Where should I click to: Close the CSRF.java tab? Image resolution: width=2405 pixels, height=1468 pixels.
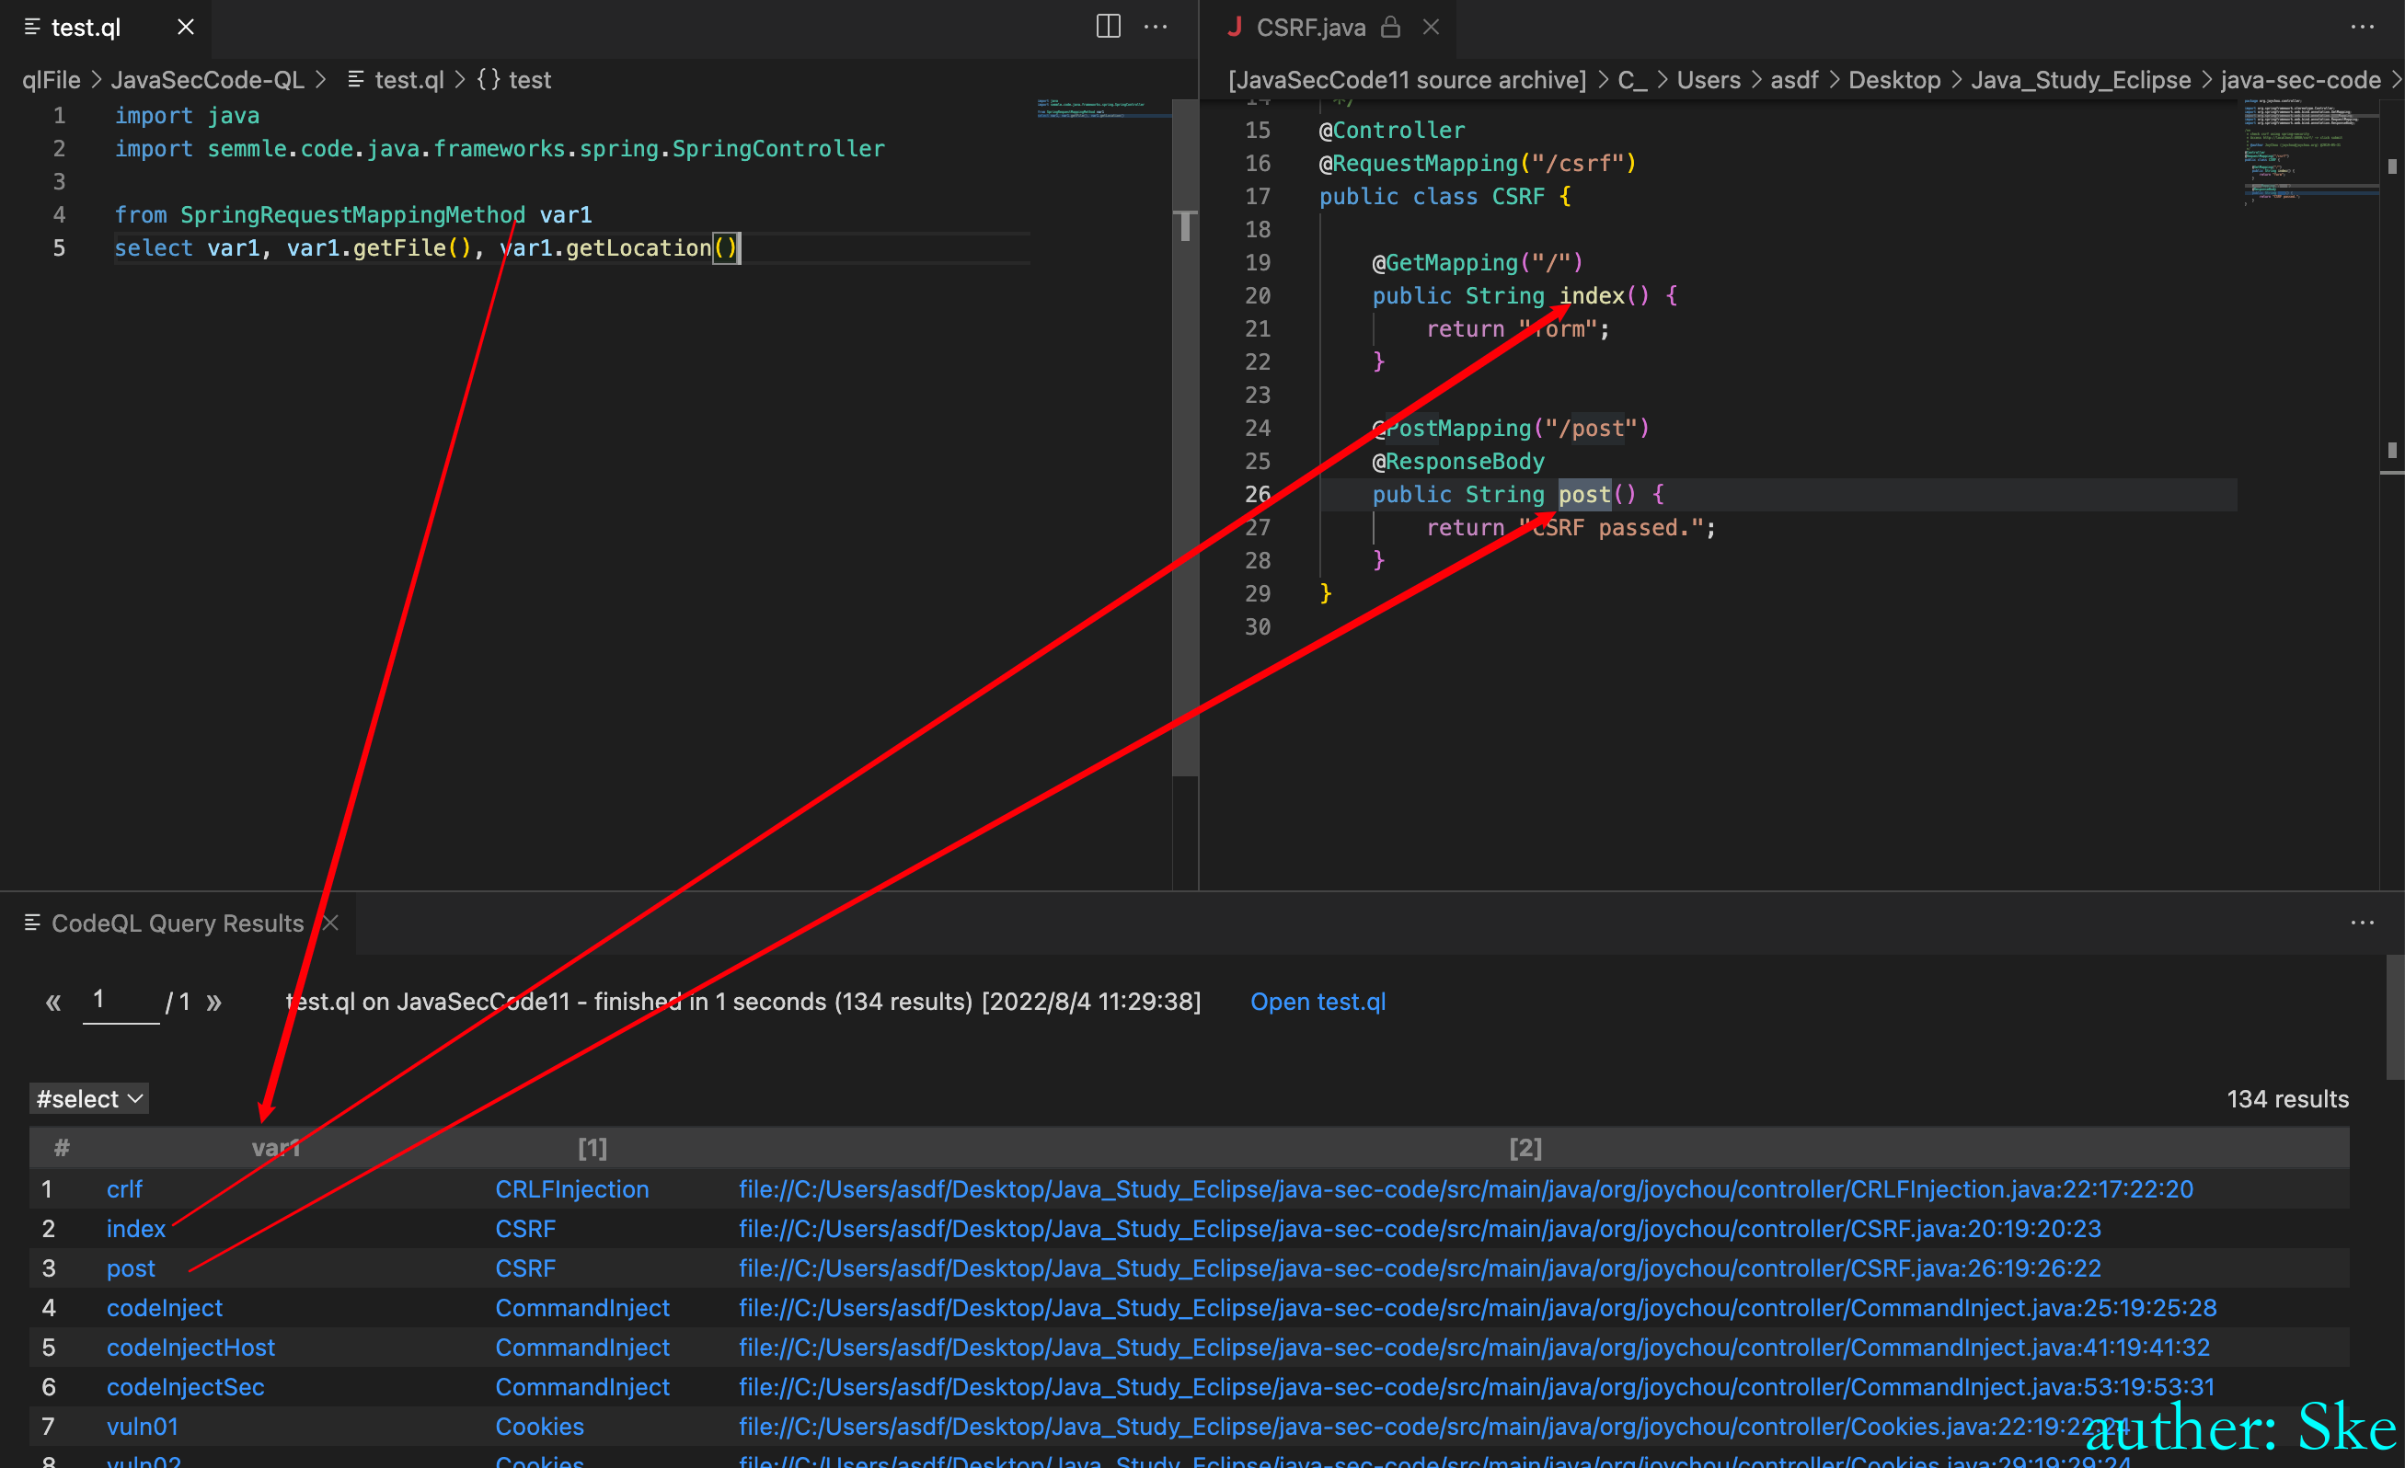click(1431, 28)
